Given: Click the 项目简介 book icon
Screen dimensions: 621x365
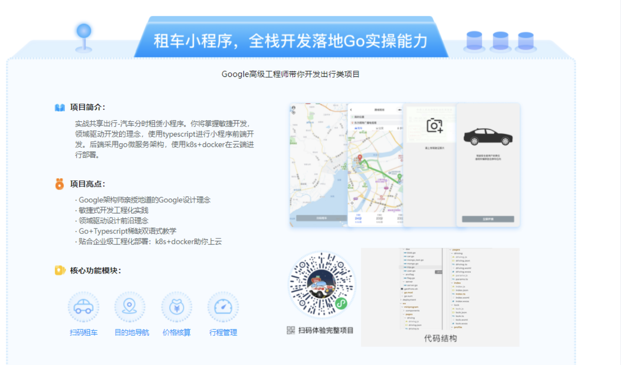Looking at the screenshot, I should 60,107.
